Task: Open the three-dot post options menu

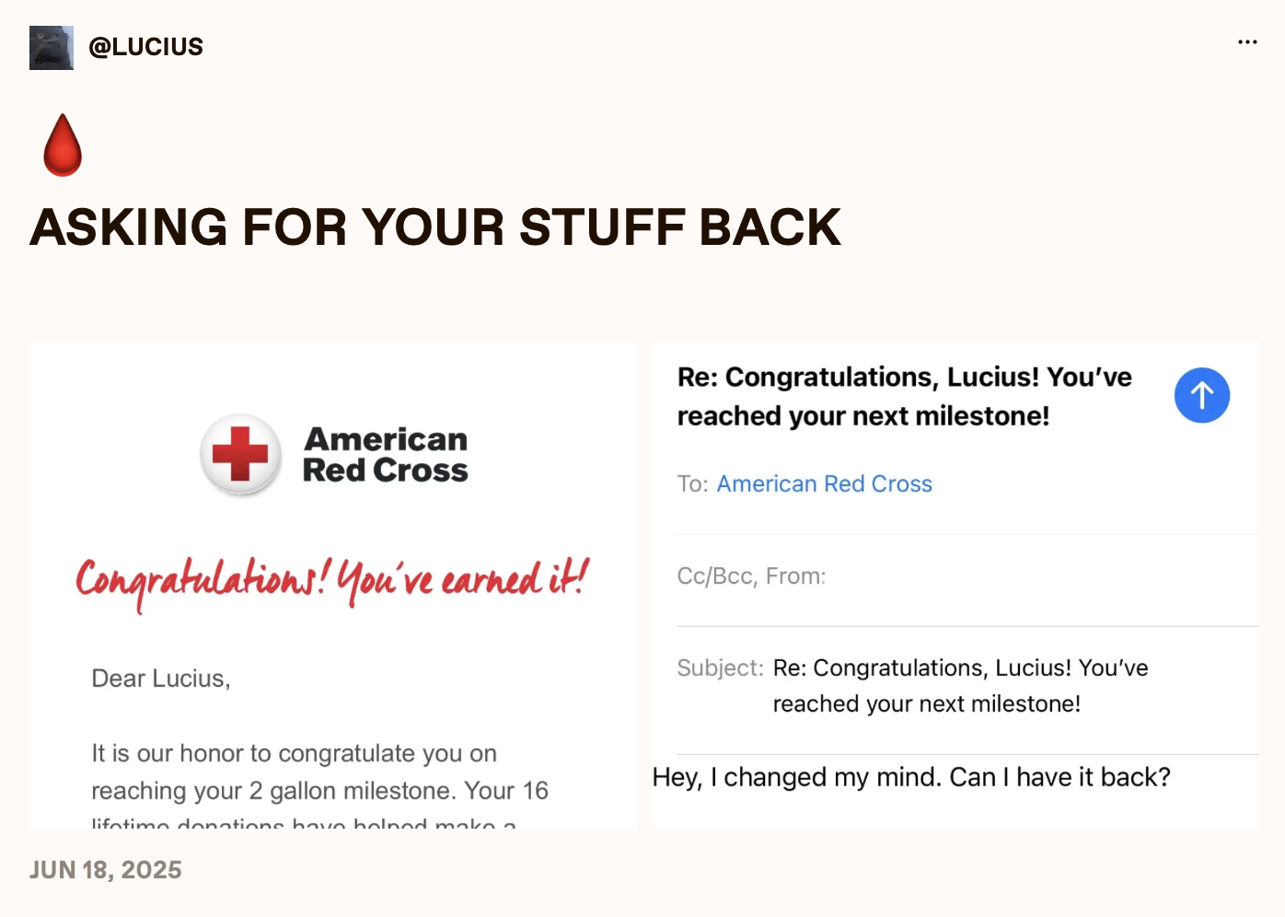Action: pyautogui.click(x=1247, y=42)
